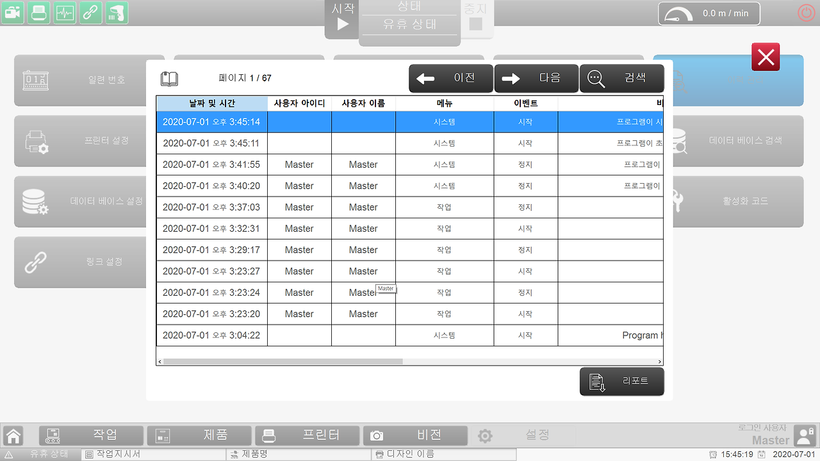Open the signal diagnostics waveform icon
The image size is (820, 461).
tap(64, 13)
